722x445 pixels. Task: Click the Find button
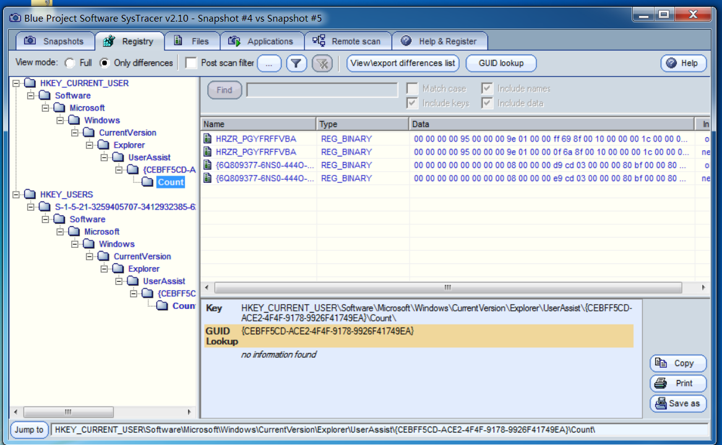click(x=225, y=90)
